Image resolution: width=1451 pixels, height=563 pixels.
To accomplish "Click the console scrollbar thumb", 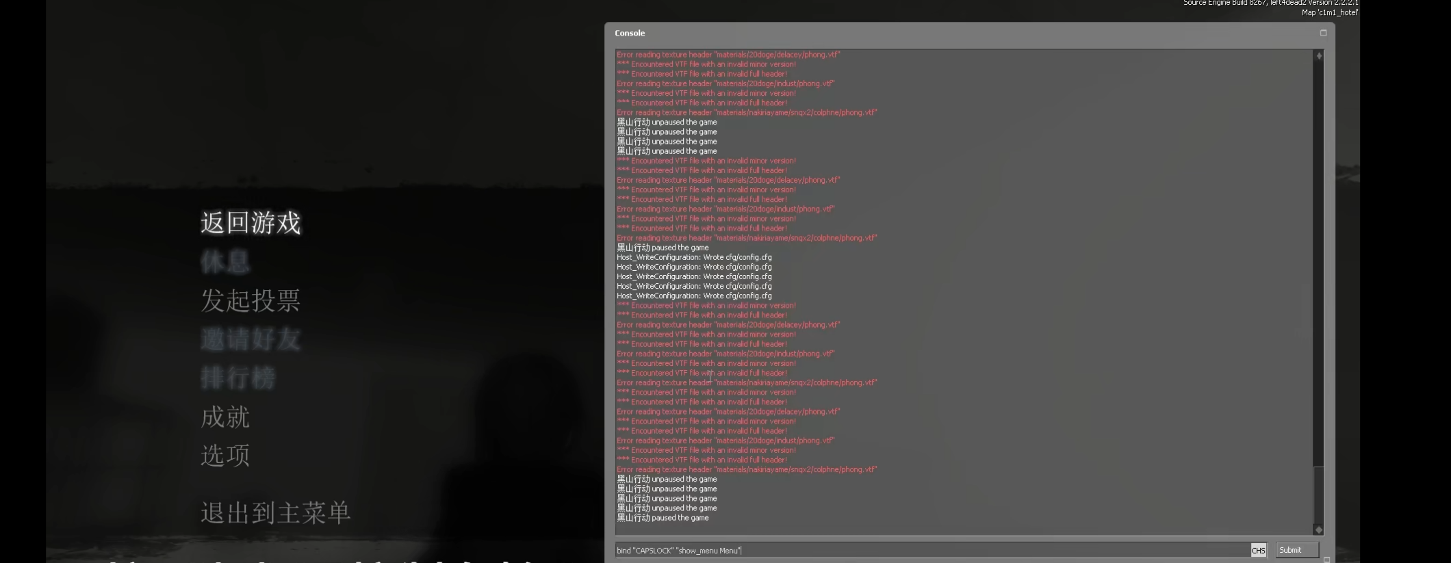I will (x=1319, y=495).
